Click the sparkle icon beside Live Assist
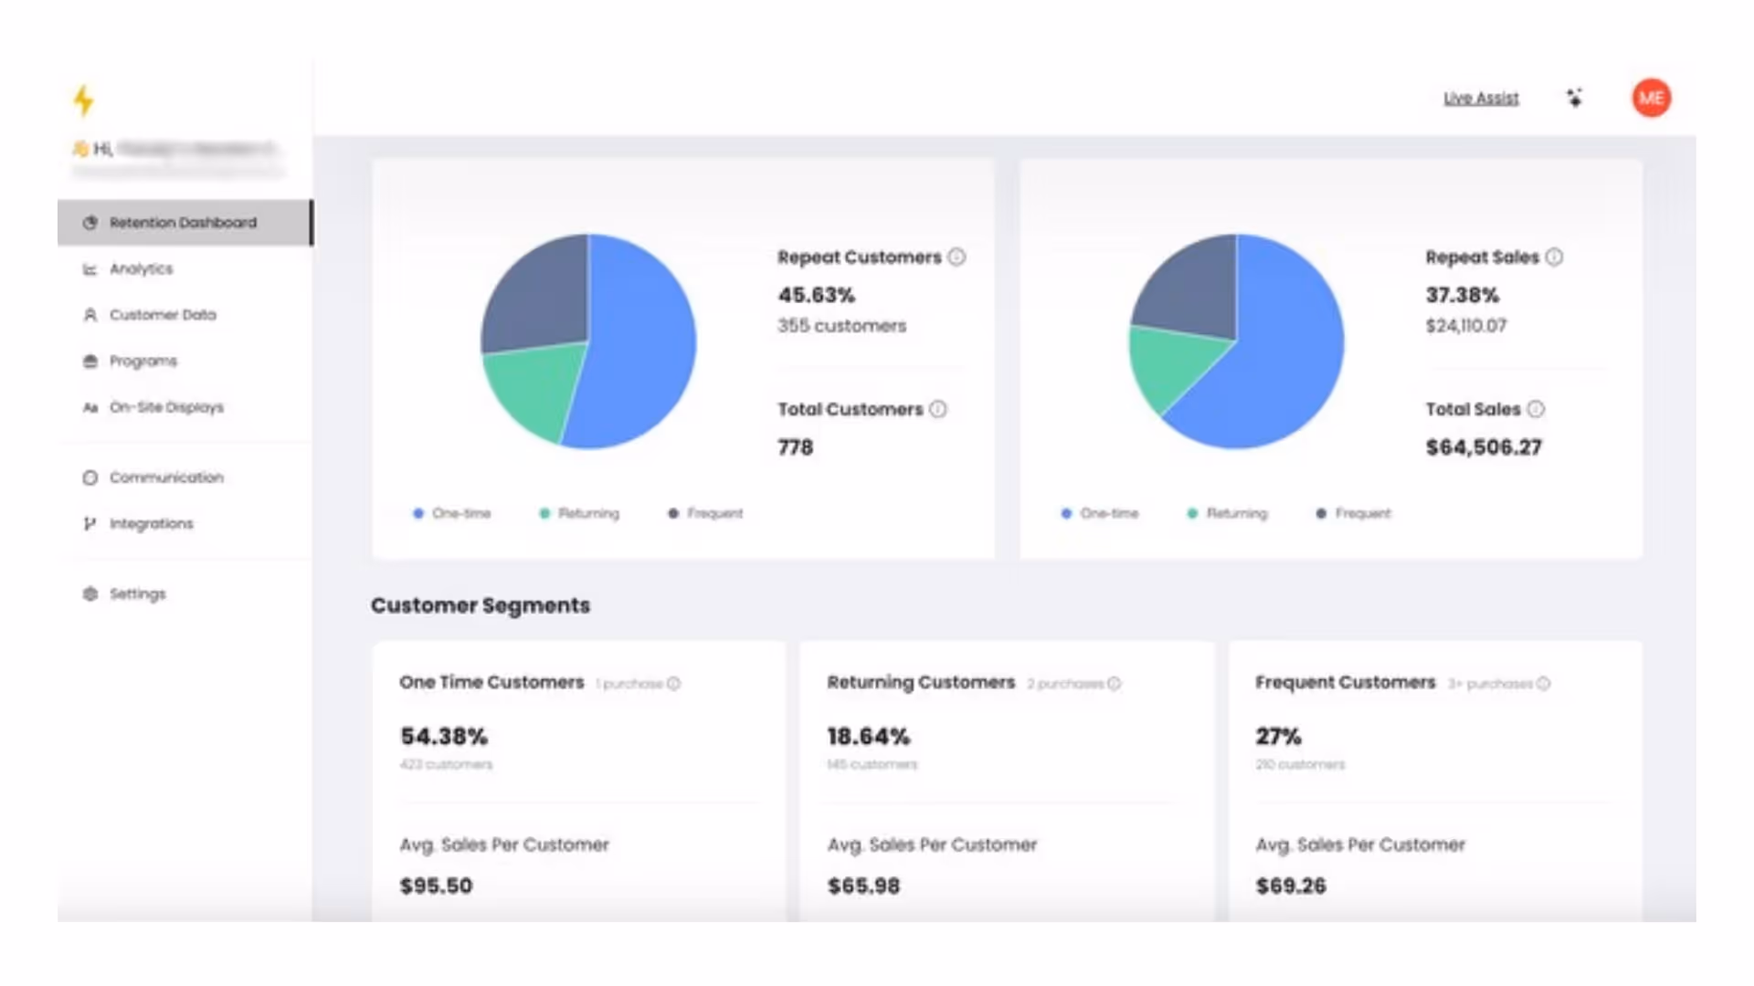 [x=1574, y=98]
